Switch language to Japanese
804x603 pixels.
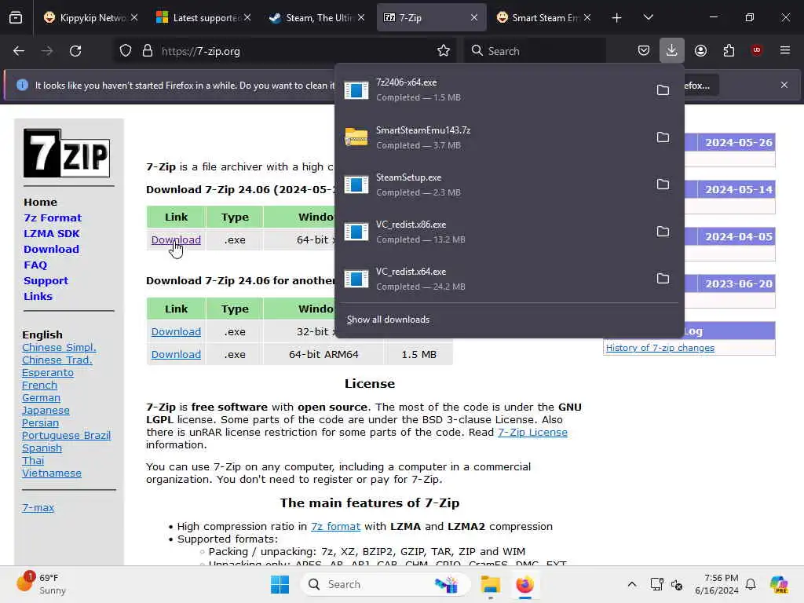[46, 410]
